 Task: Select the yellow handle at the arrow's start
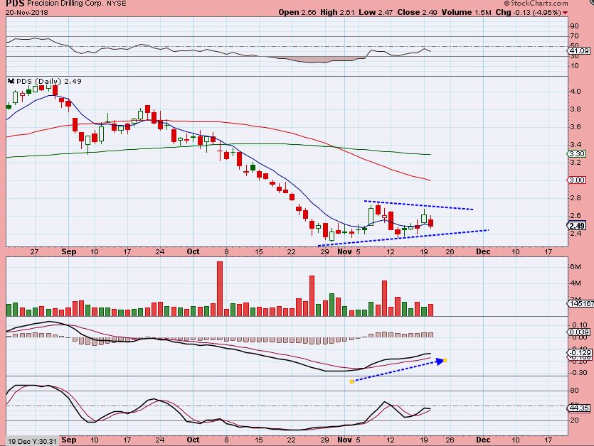point(352,381)
